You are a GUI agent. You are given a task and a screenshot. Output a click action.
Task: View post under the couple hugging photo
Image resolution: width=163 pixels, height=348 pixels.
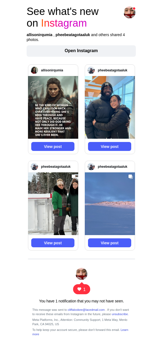tap(109, 147)
